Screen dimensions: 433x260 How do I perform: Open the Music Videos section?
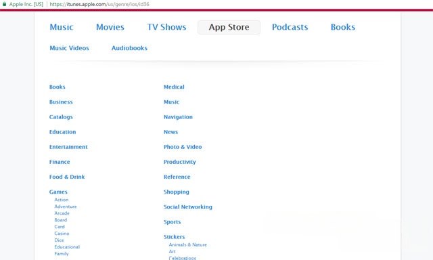click(x=69, y=48)
